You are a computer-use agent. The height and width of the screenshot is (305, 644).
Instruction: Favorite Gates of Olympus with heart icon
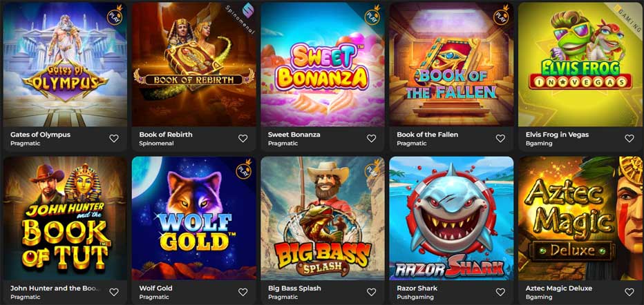(x=114, y=139)
